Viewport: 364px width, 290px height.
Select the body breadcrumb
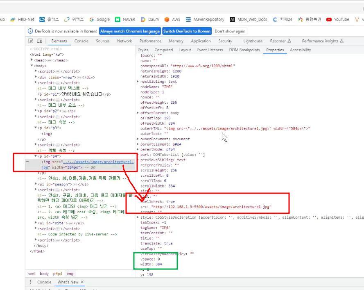coord(44,274)
